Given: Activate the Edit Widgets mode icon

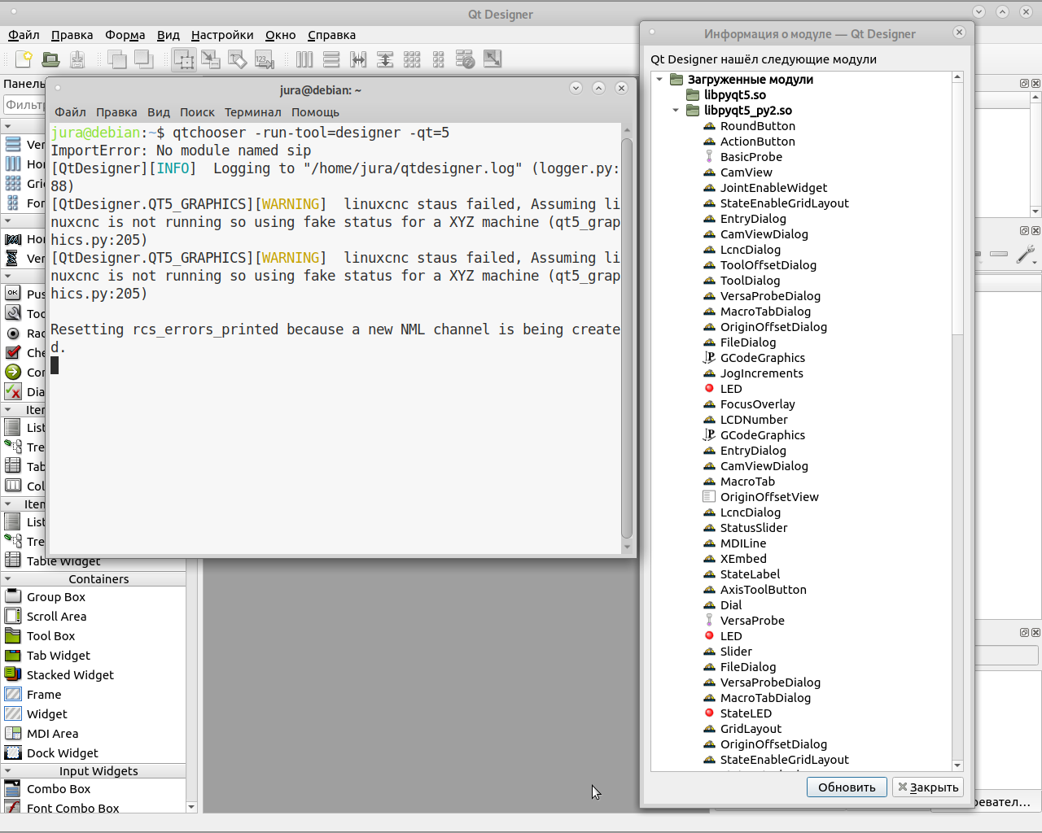Looking at the screenshot, I should point(184,59).
